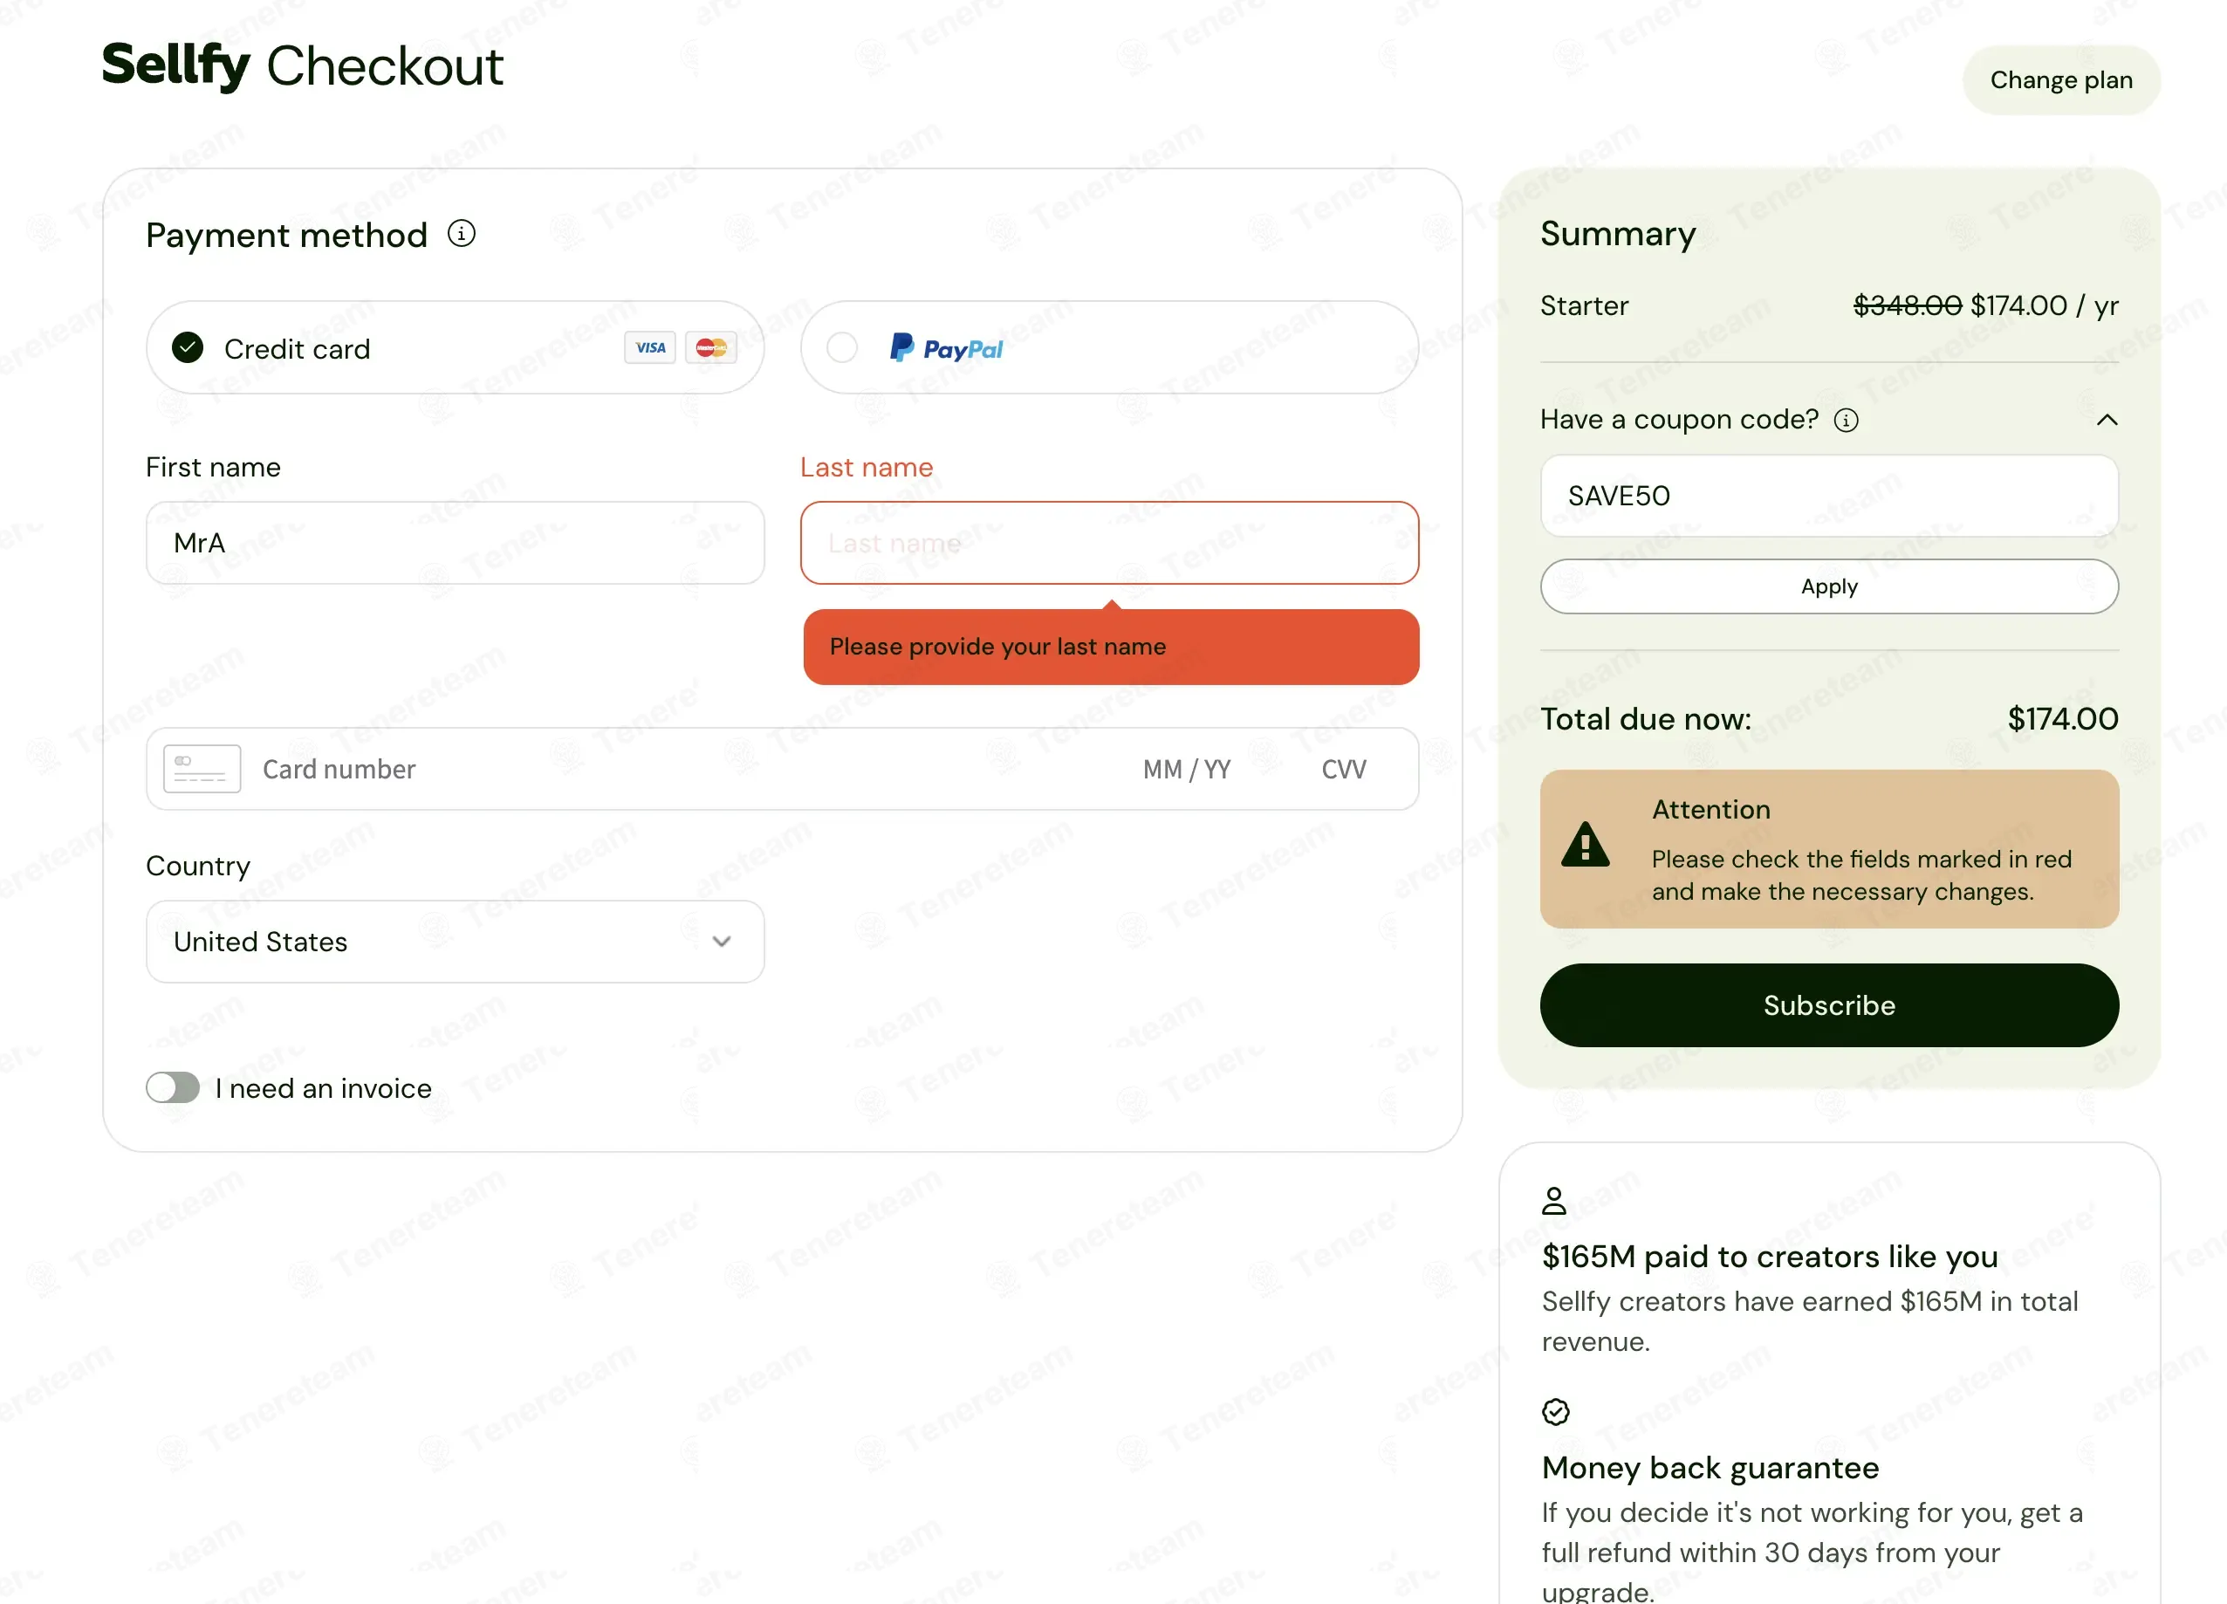This screenshot has height=1604, width=2227.
Task: Click the MM / YY expiry field
Action: tap(1186, 769)
